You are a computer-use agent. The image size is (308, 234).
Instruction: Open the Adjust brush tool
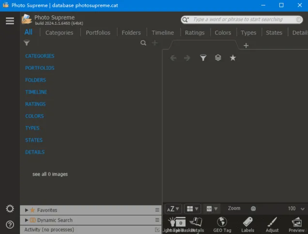[272, 222]
